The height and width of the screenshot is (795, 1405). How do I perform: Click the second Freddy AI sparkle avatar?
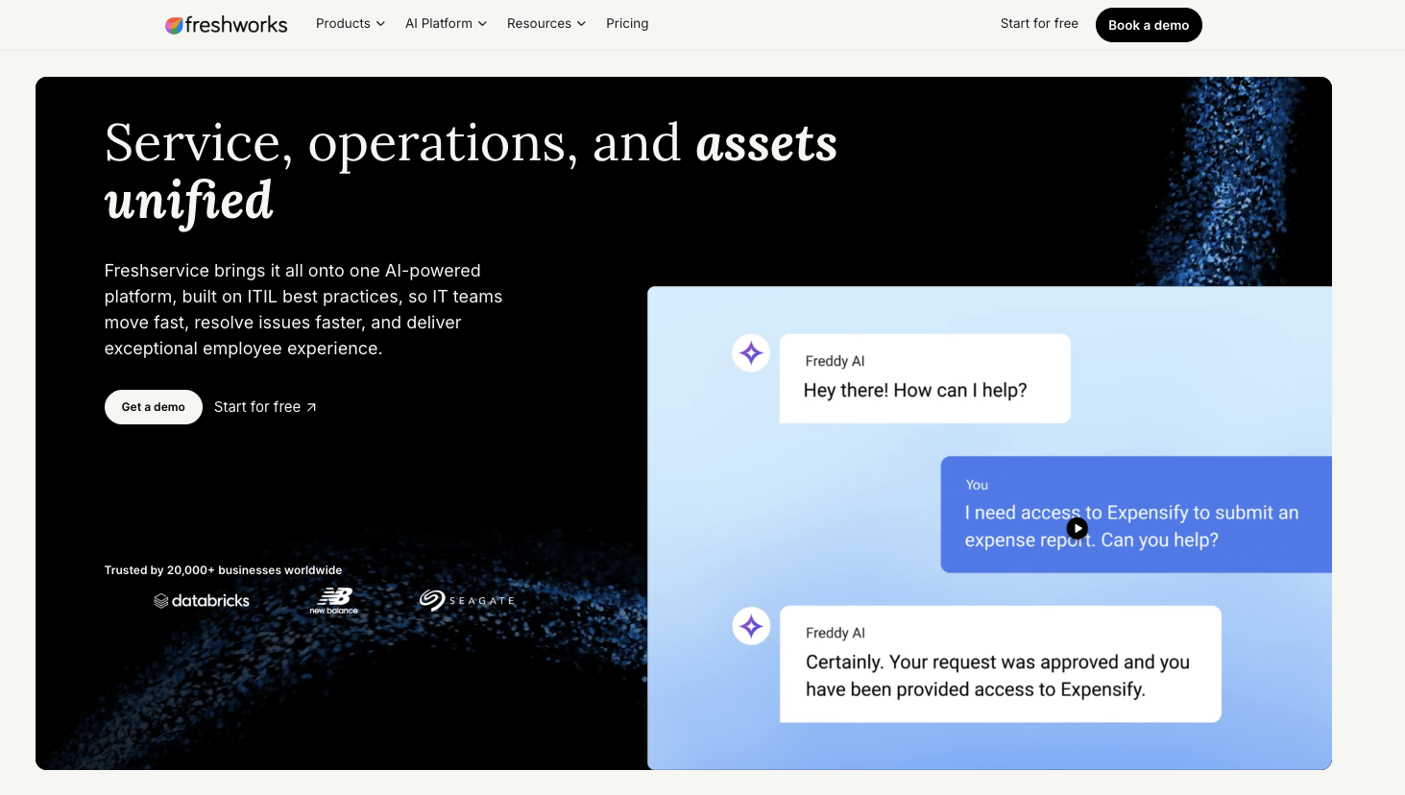click(751, 626)
